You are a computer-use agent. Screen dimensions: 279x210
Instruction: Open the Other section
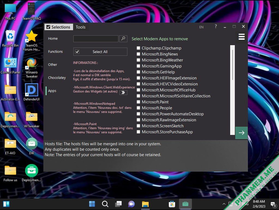52,65
